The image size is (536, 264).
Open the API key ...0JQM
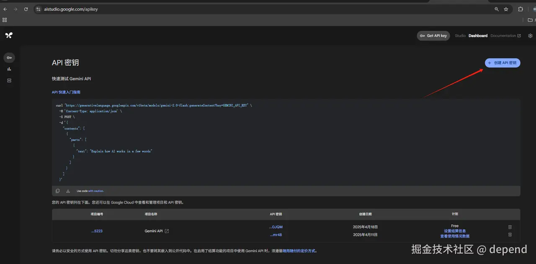click(x=276, y=227)
